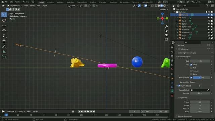Select the Transform tool
Screen dimensions: 215x121
click(x=4, y=41)
